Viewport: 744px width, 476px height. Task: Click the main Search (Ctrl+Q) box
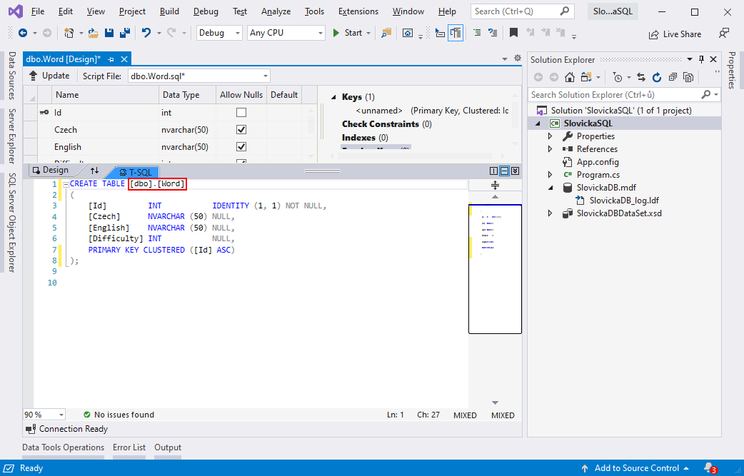click(x=523, y=11)
